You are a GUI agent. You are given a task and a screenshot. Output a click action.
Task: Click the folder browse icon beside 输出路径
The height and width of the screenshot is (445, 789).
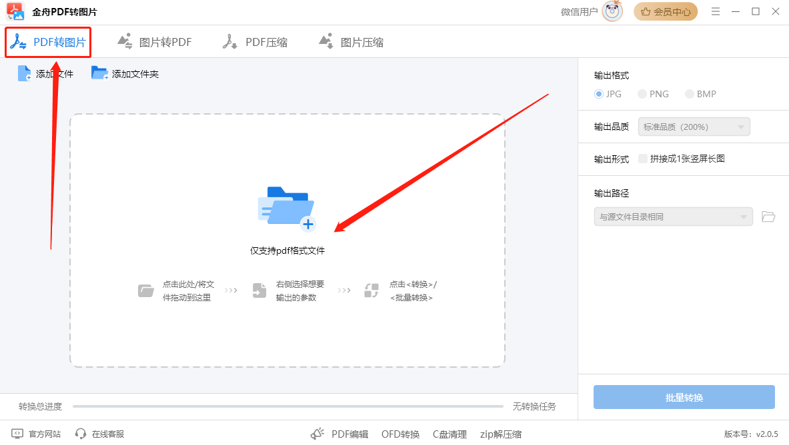point(768,217)
